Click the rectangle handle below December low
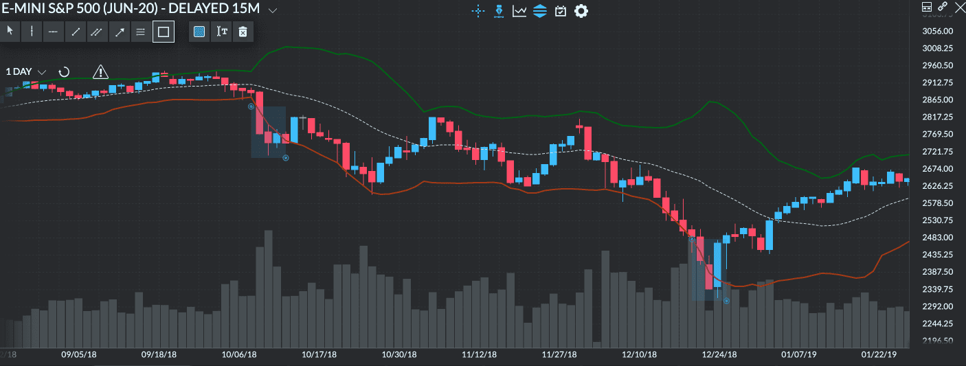Image resolution: width=966 pixels, height=366 pixels. (x=726, y=301)
